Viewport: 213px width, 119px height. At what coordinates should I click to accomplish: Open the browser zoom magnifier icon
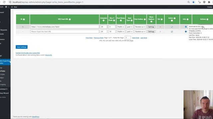[x=189, y=2]
